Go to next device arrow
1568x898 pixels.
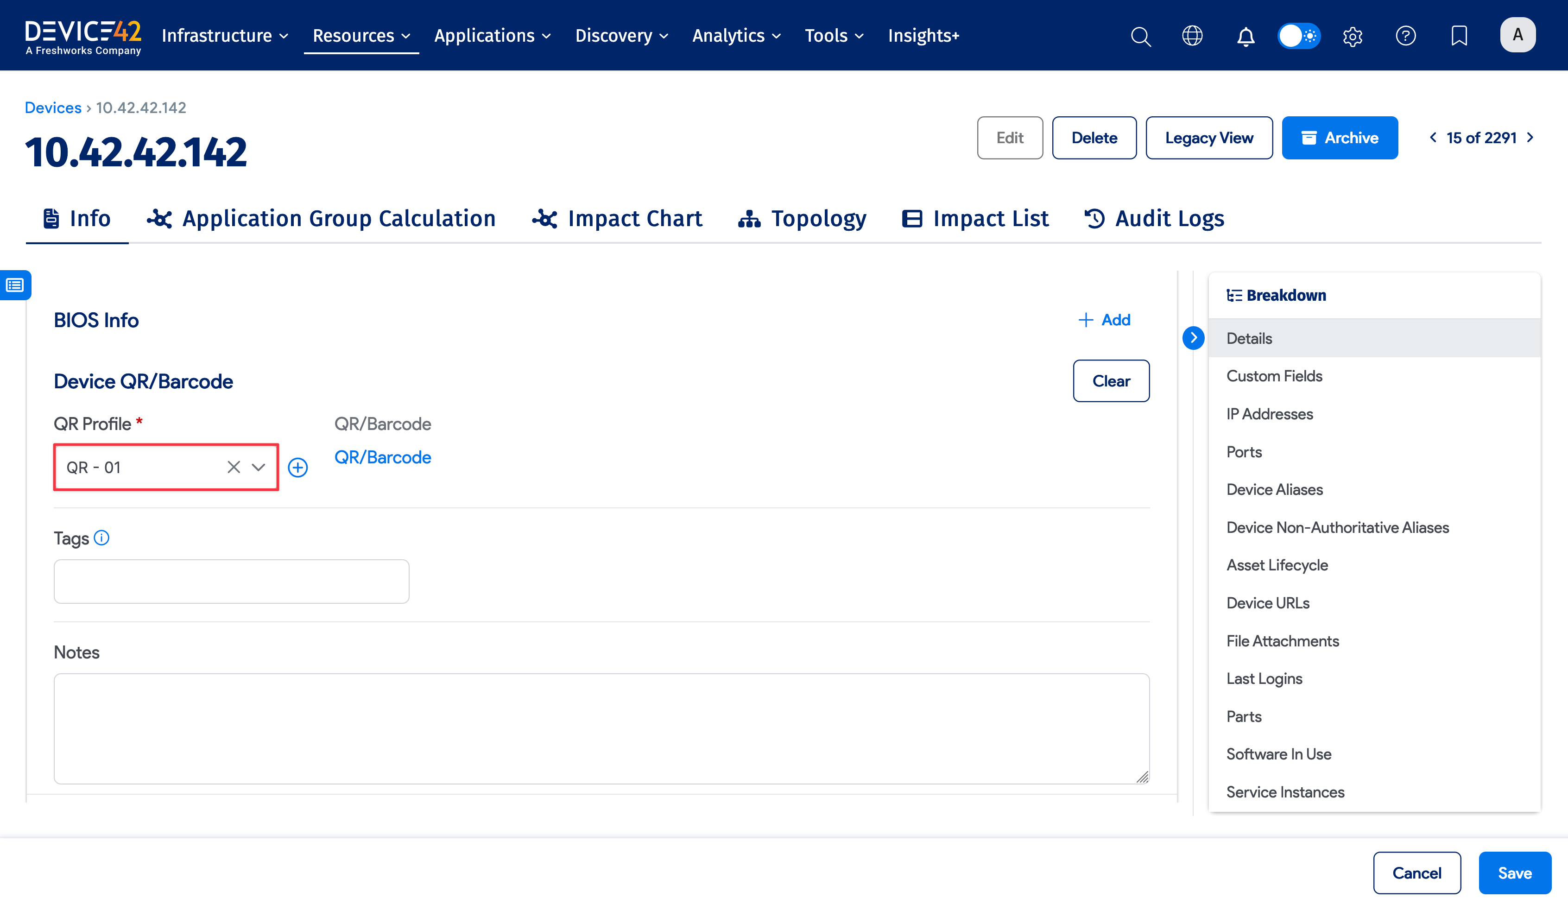[1530, 138]
